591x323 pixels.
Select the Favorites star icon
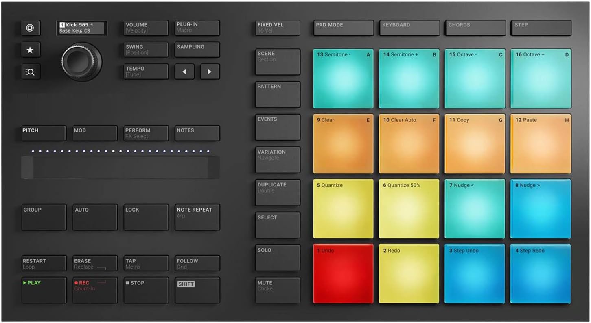point(30,50)
